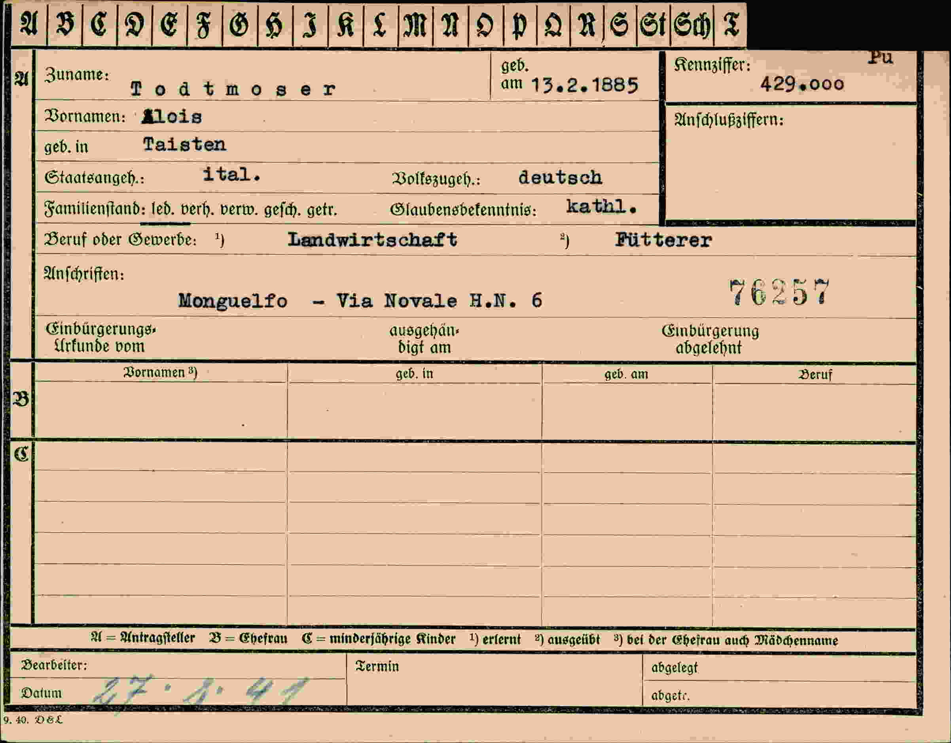Click the 'Beruf oder Gewerbe:' label
The image size is (951, 743).
click(121, 239)
